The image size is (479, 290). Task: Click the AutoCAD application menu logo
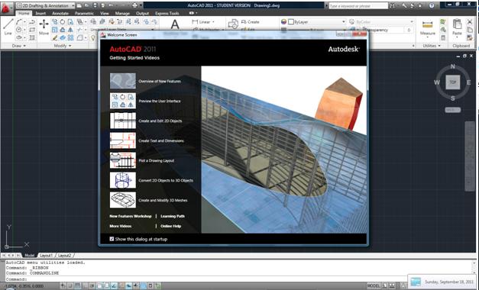pyautogui.click(x=6, y=8)
